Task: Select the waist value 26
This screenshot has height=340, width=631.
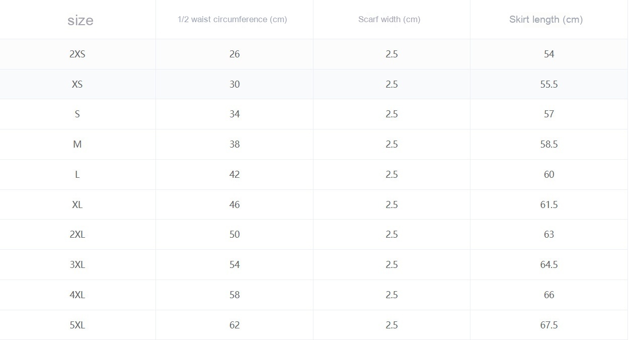Action: [x=234, y=54]
